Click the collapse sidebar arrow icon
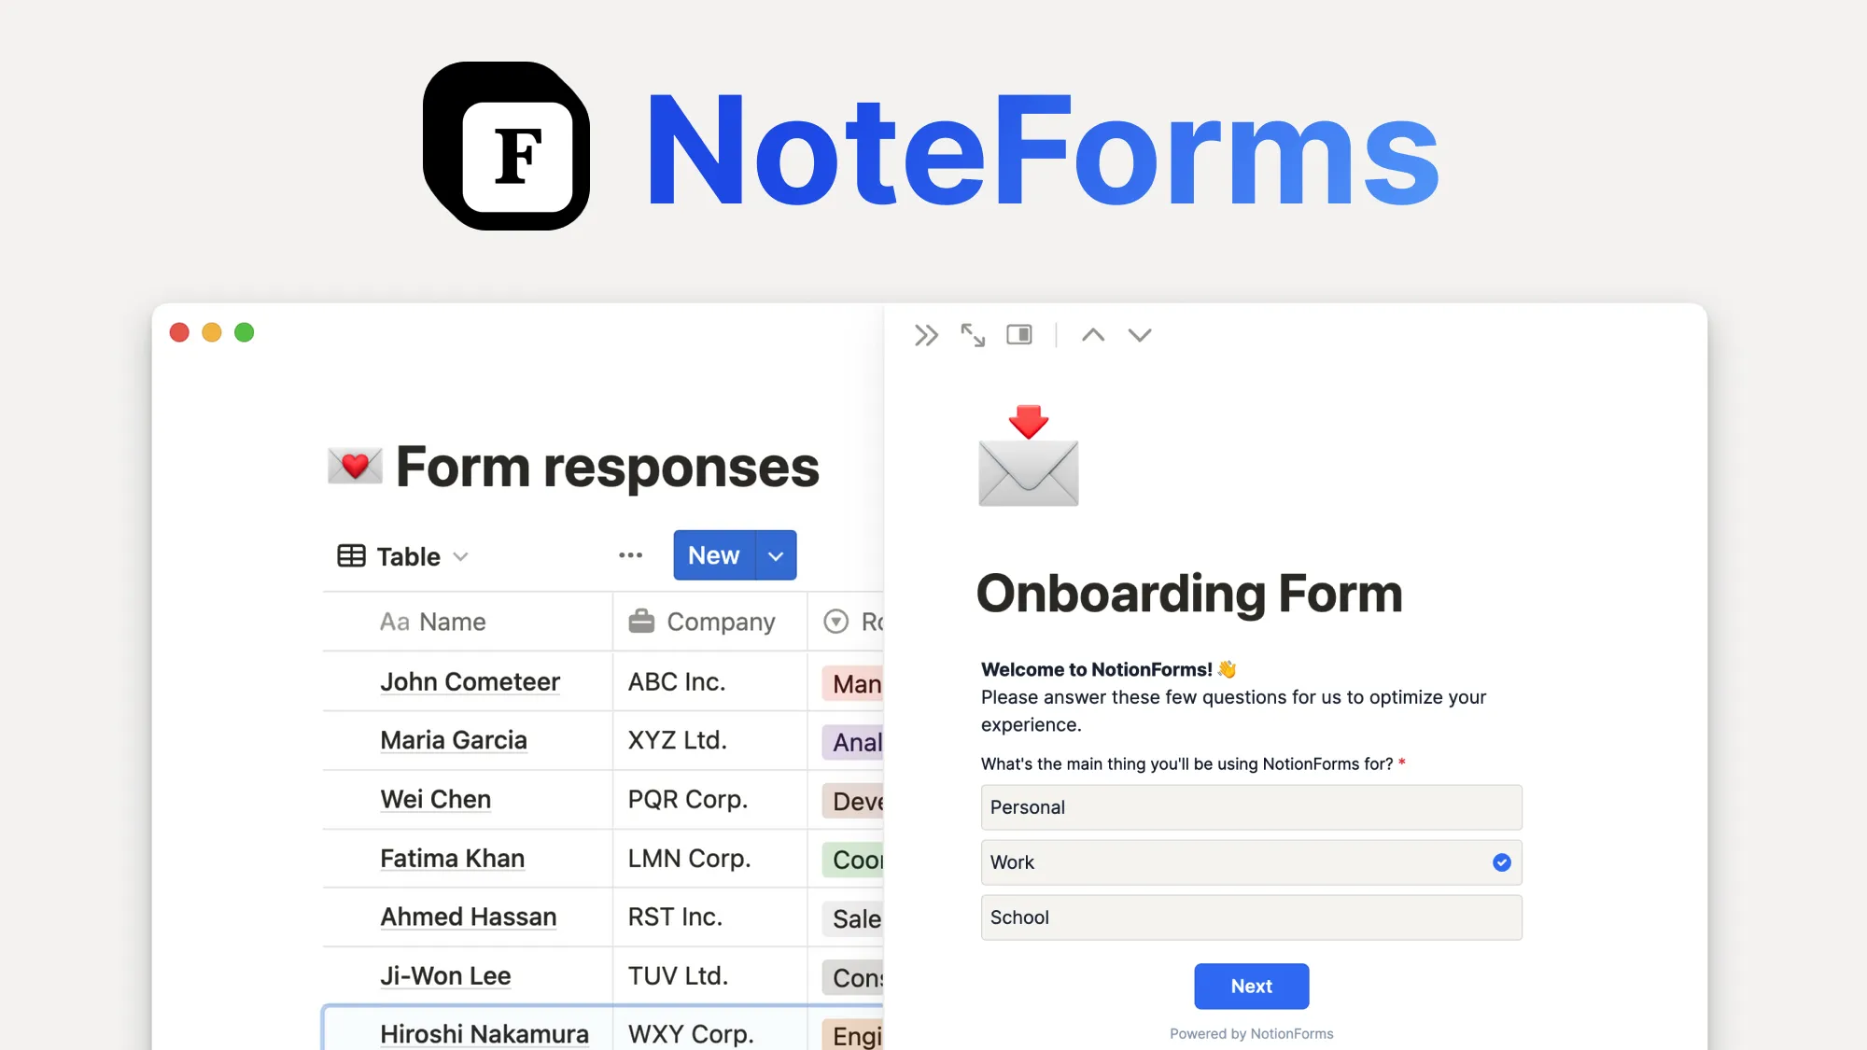The width and height of the screenshot is (1867, 1050). click(924, 335)
